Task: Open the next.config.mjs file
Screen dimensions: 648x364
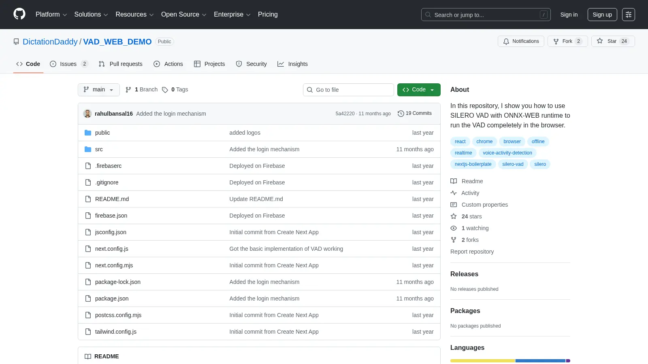Action: 114,265
